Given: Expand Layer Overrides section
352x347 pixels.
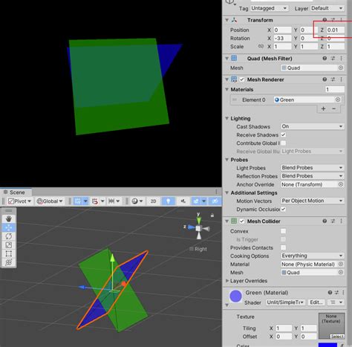Looking at the screenshot, I should click(227, 281).
